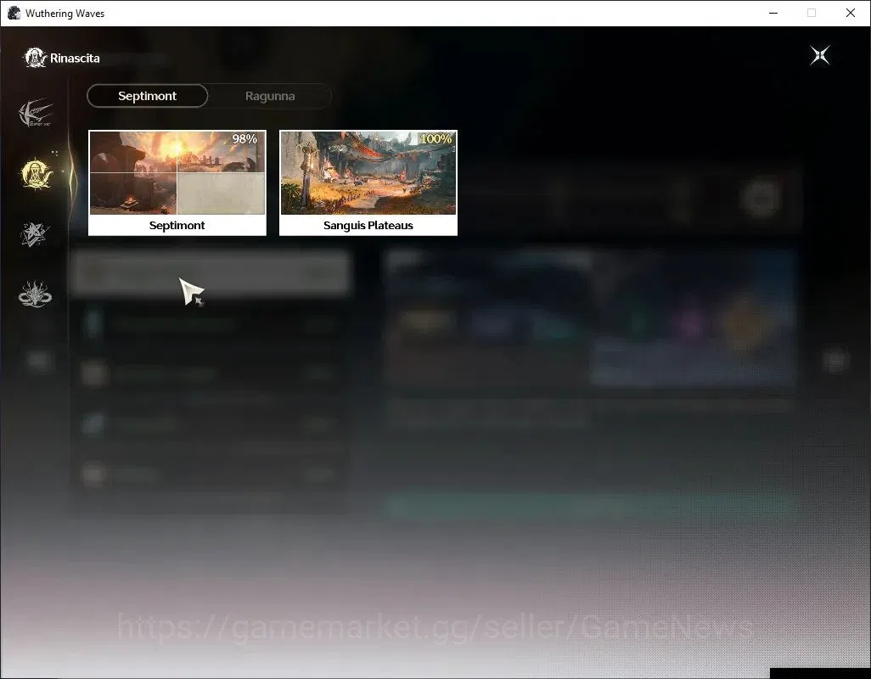Click the 98% exploration progress on Septimont

[244, 139]
